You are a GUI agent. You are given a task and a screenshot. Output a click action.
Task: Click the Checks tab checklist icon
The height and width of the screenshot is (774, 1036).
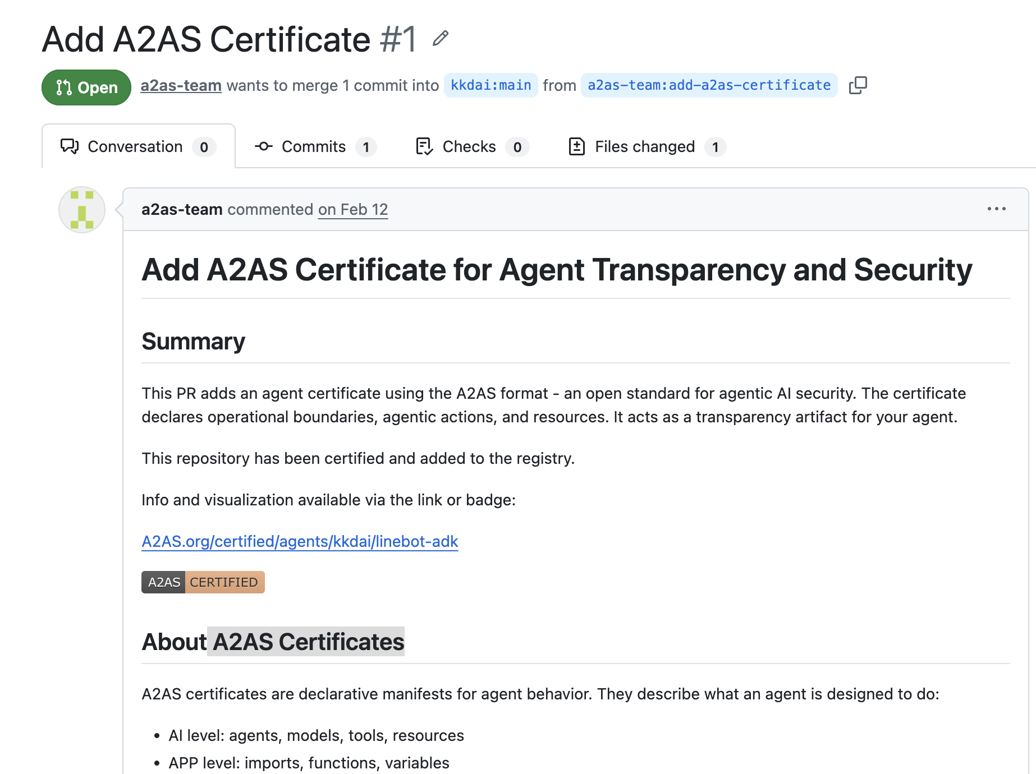pyautogui.click(x=424, y=146)
